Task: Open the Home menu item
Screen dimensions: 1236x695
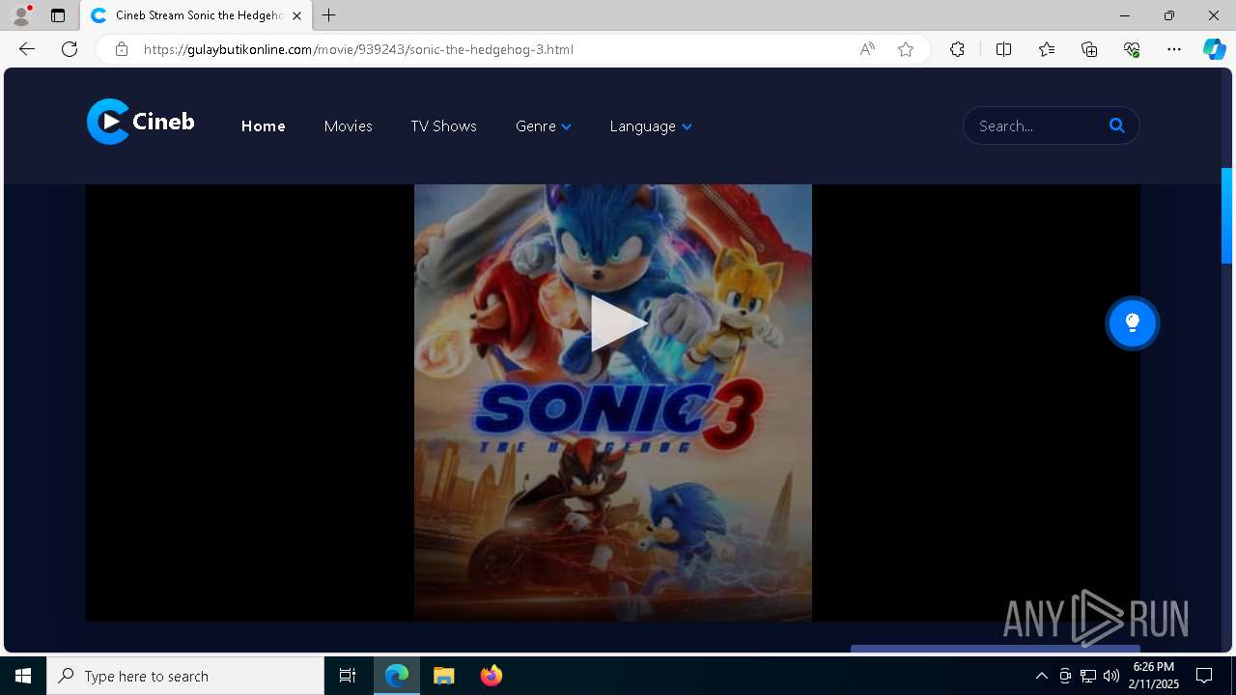Action: click(x=263, y=126)
